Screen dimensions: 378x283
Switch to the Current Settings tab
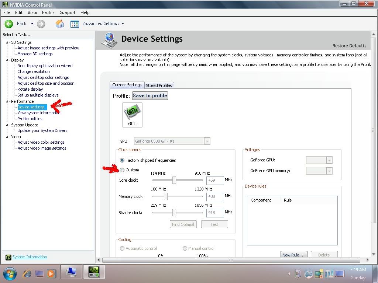(127, 85)
